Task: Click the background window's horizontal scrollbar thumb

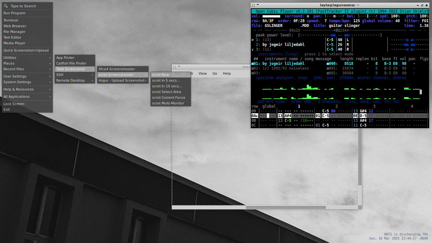Action: (286, 207)
